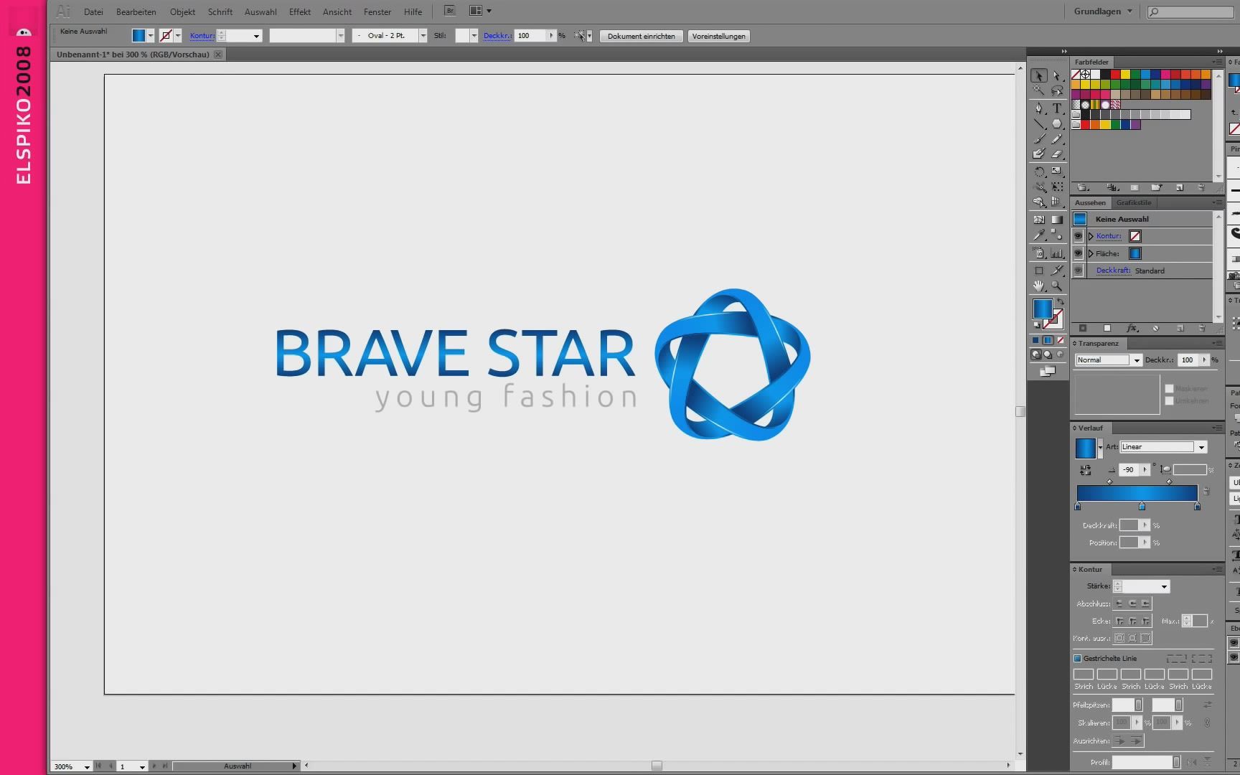The height and width of the screenshot is (775, 1240).
Task: Open the Stärke stroke weight dropdown
Action: coord(1163,587)
